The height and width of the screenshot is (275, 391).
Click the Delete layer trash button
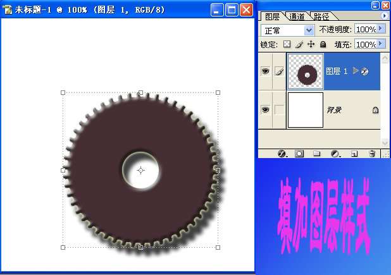372,154
